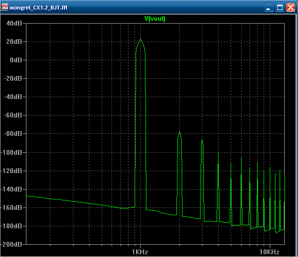Screen dimensions: 298x257
Task: Click the -180dB axis label
Action: pyautogui.click(x=11, y=226)
